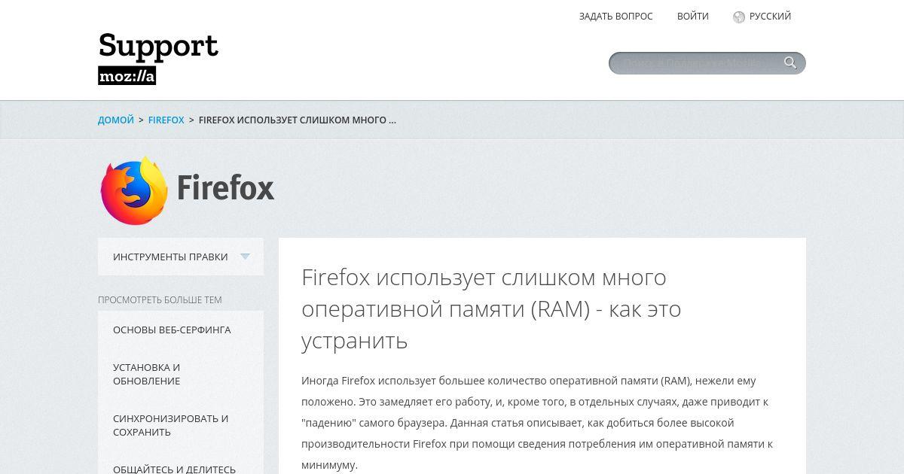Expand the Инструменты правки dropdown arrow
The image size is (904, 474).
(x=245, y=257)
